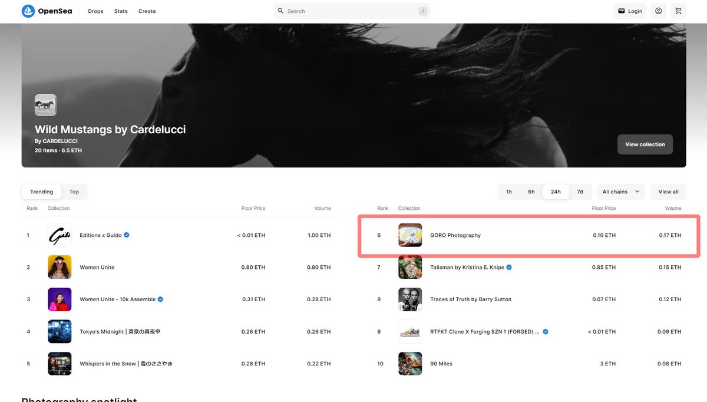707x402 pixels.
Task: Open the Women Unite collection thumbnail
Action: 60,267
